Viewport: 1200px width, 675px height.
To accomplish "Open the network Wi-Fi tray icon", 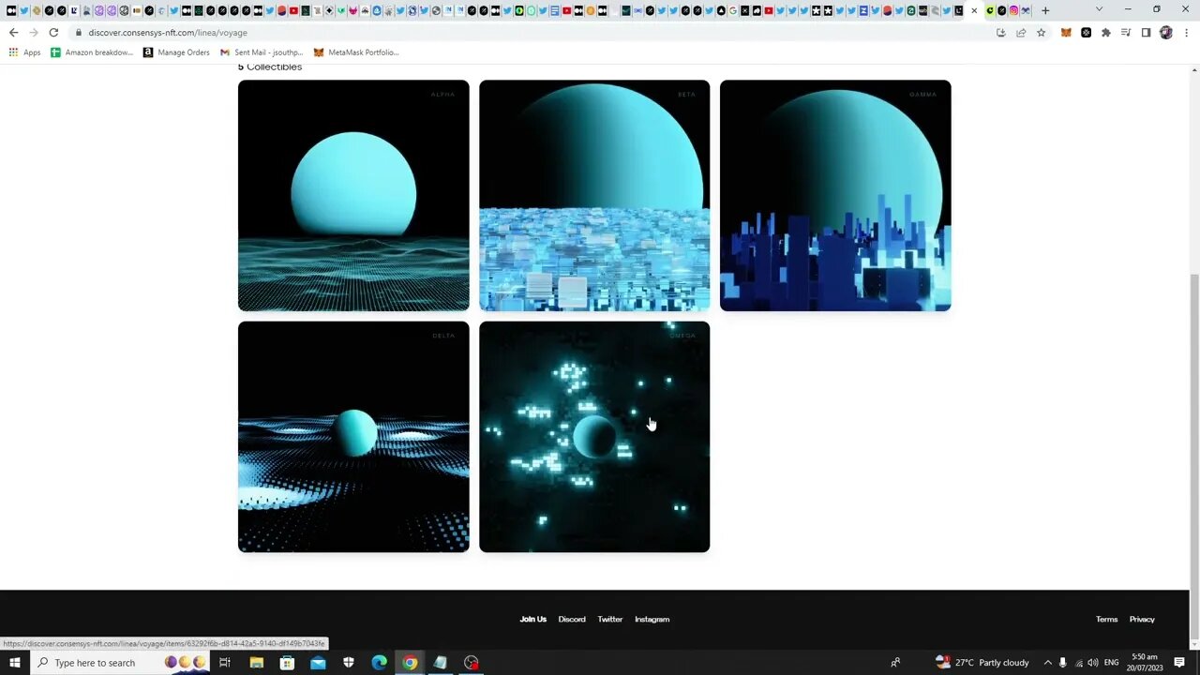I will tap(1077, 663).
